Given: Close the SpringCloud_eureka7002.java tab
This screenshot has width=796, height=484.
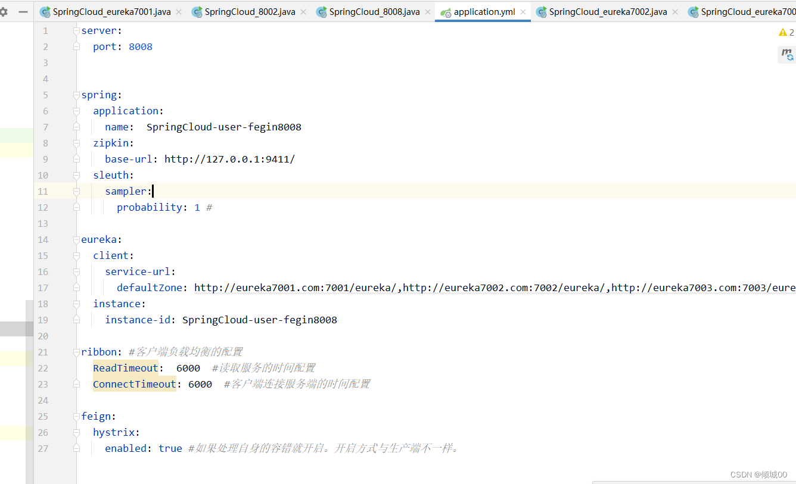Looking at the screenshot, I should (x=675, y=12).
